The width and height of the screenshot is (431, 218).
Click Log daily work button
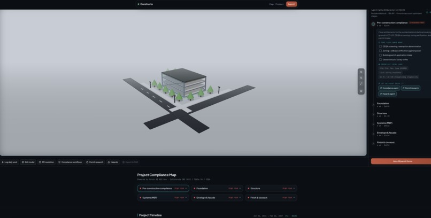tap(9, 162)
